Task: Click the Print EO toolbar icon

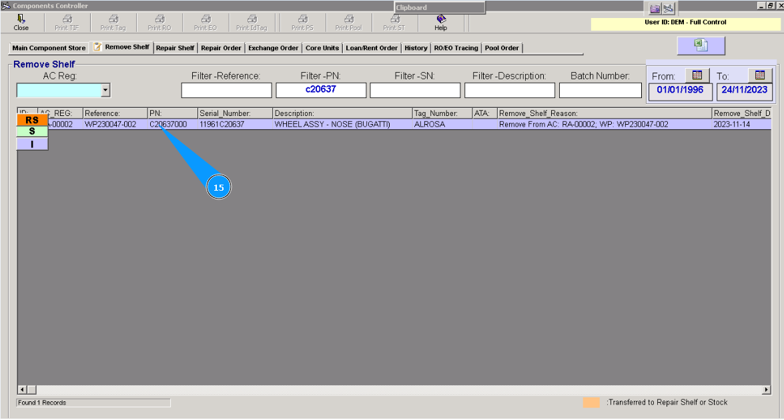Action: coord(205,23)
